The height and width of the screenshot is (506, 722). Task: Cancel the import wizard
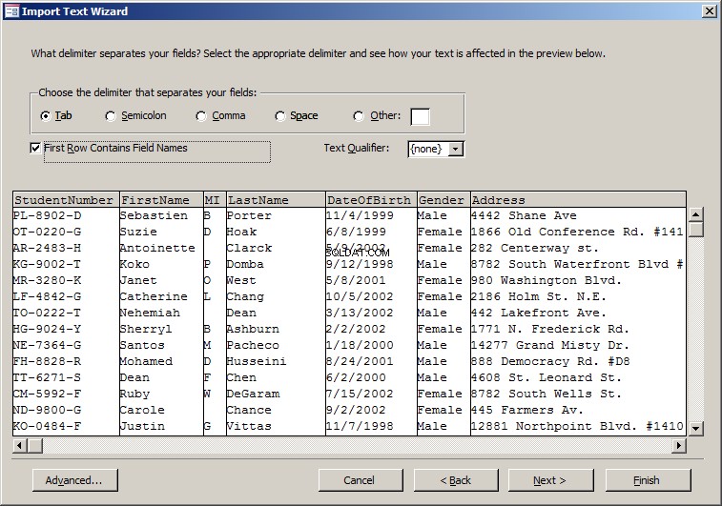[x=361, y=480]
